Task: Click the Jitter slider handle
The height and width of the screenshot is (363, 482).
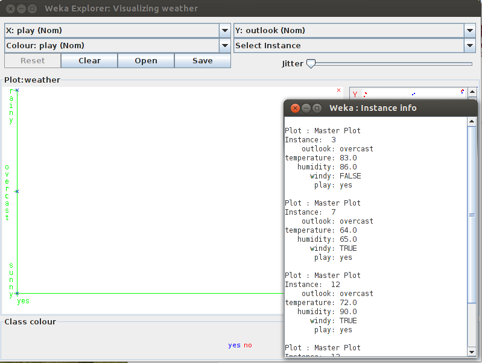Action: tap(311, 64)
